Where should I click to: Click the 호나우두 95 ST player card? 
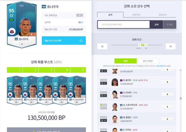coord(22,25)
